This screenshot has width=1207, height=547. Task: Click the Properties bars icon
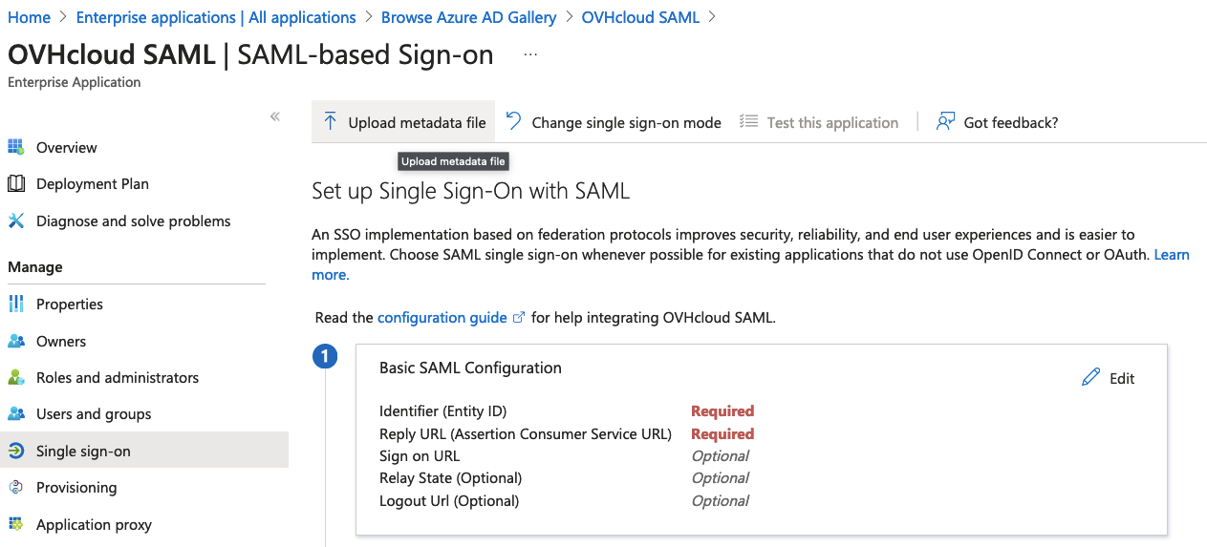click(15, 304)
